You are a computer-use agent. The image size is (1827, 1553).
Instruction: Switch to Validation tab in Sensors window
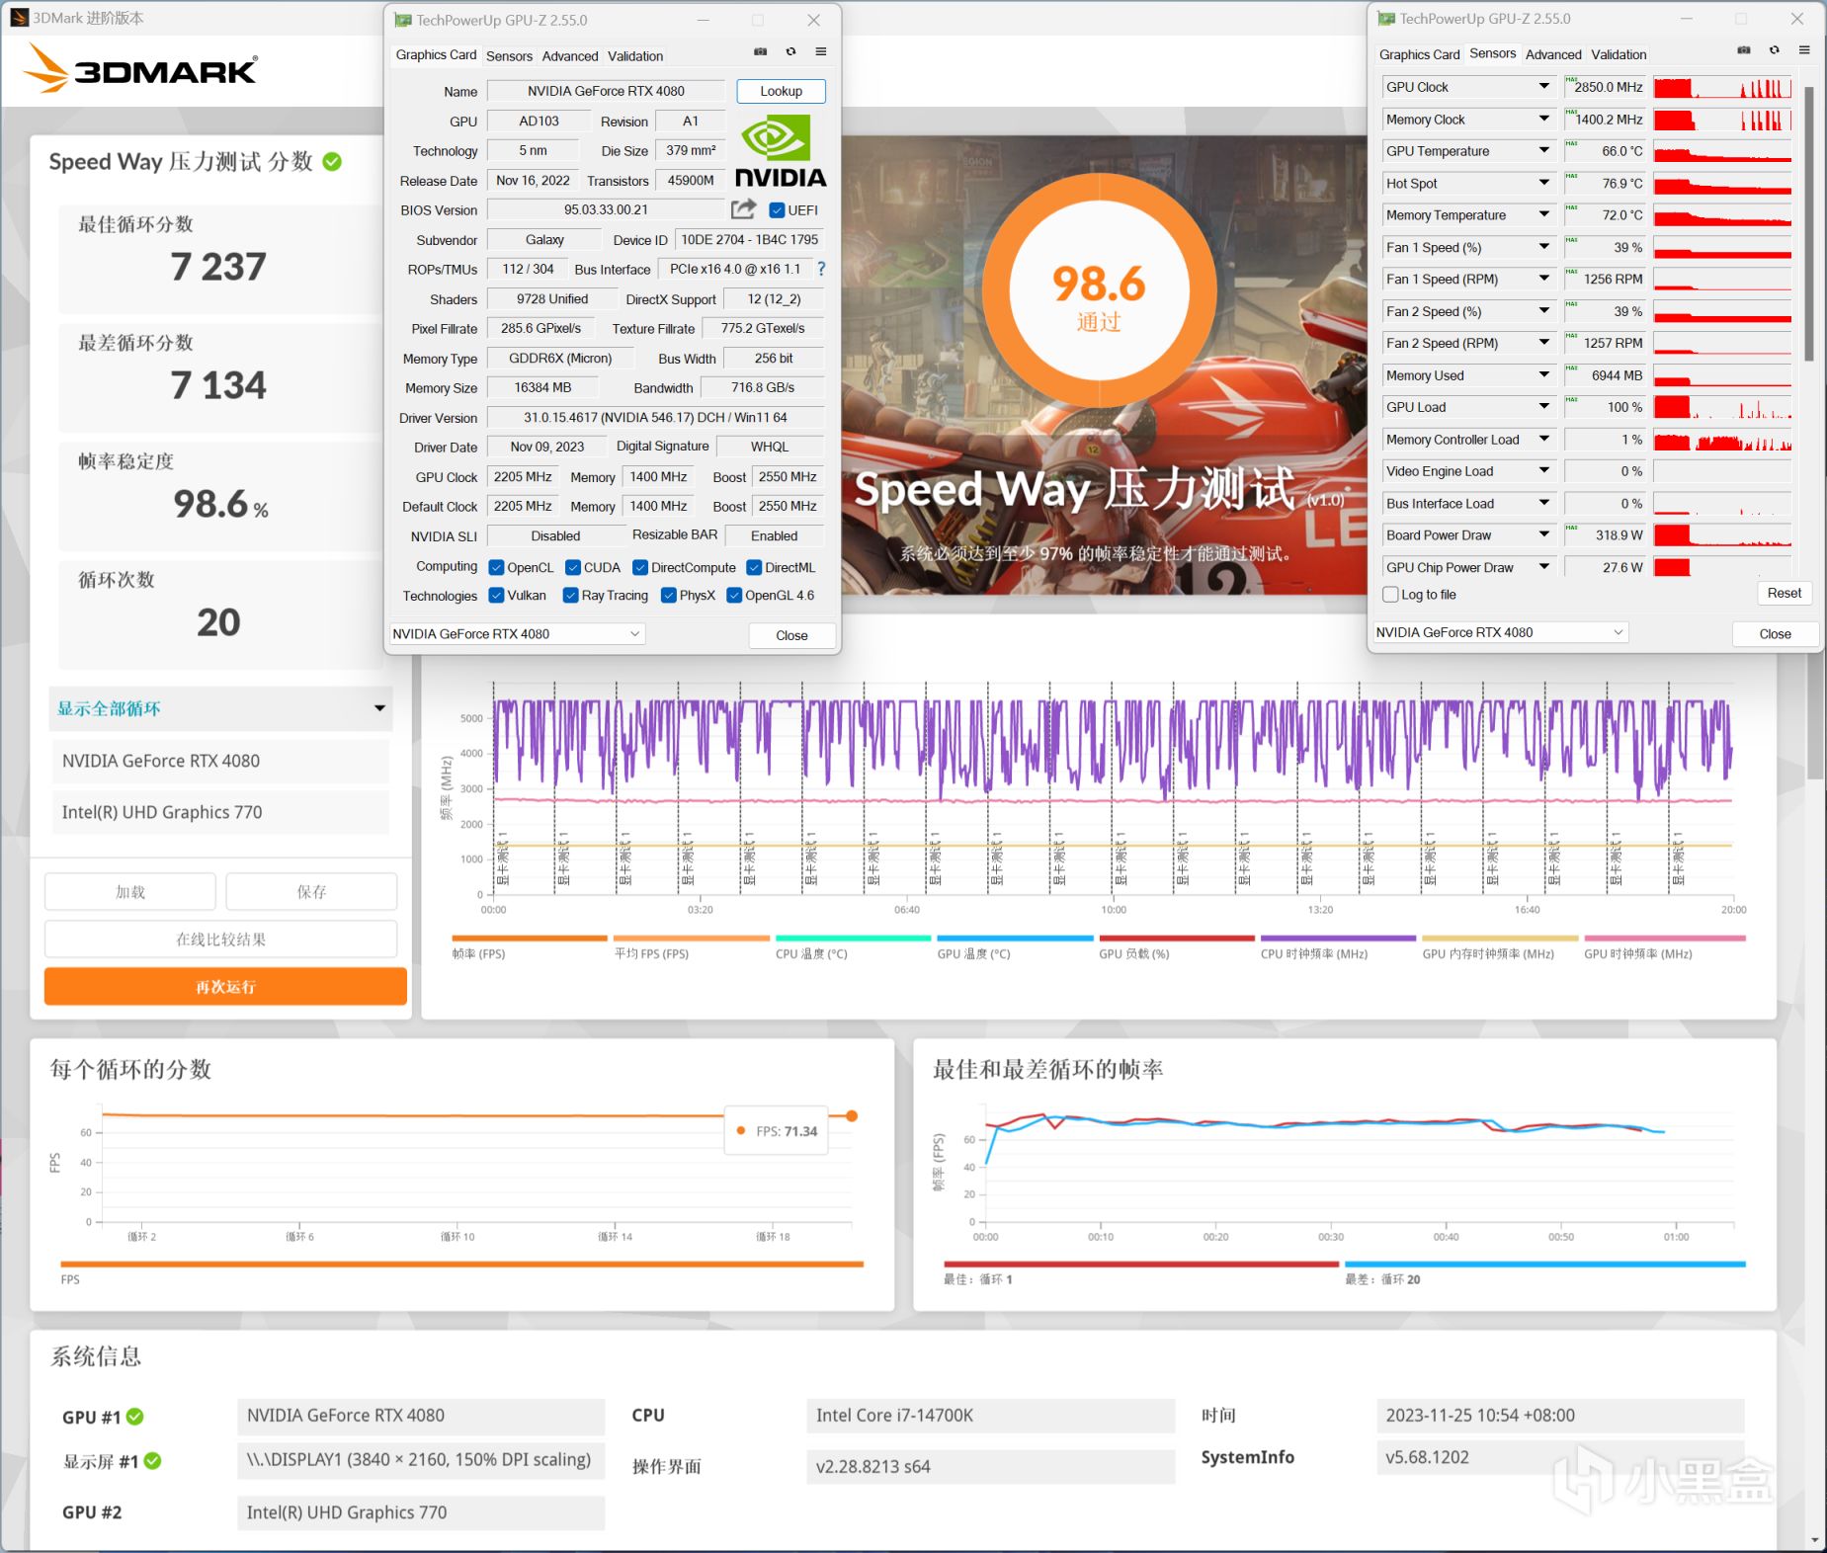point(1619,54)
